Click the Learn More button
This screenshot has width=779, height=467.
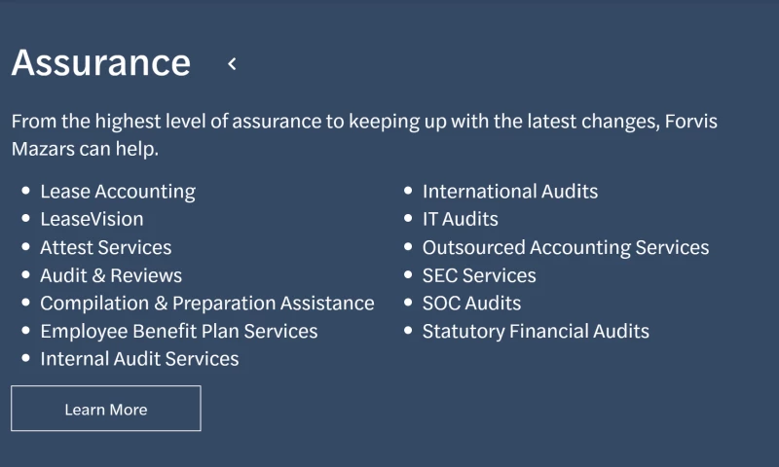pyautogui.click(x=105, y=409)
